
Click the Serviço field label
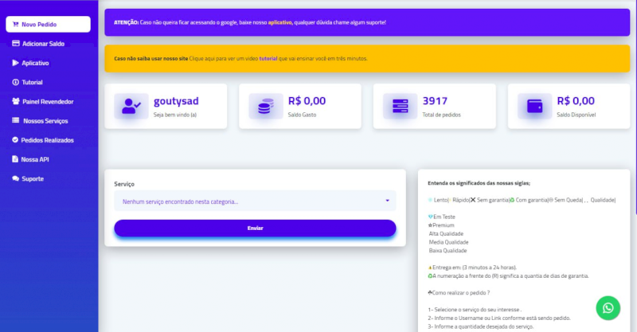pyautogui.click(x=124, y=184)
